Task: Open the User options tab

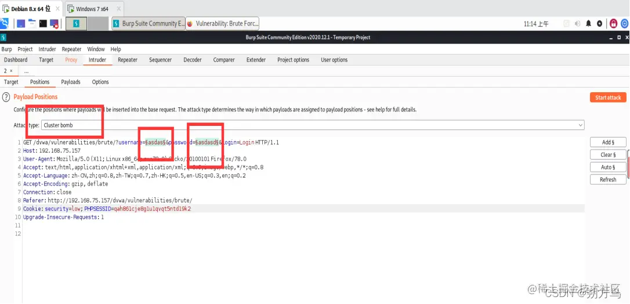Action: click(x=334, y=60)
